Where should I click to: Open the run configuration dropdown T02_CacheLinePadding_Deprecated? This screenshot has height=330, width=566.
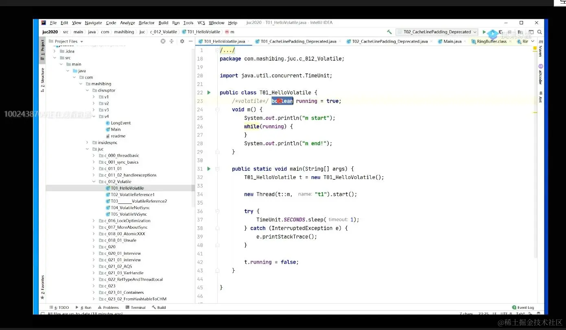437,32
